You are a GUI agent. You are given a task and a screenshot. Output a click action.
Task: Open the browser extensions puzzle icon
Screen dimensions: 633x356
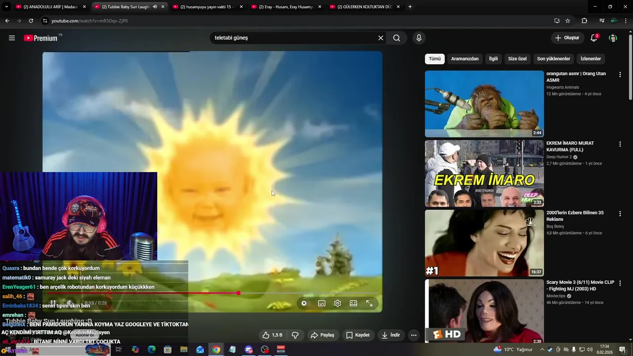[584, 21]
